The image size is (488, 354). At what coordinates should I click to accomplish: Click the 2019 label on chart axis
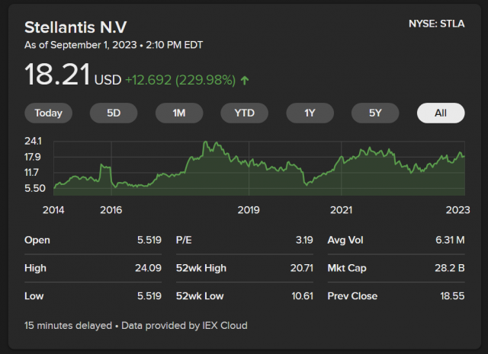(x=249, y=209)
